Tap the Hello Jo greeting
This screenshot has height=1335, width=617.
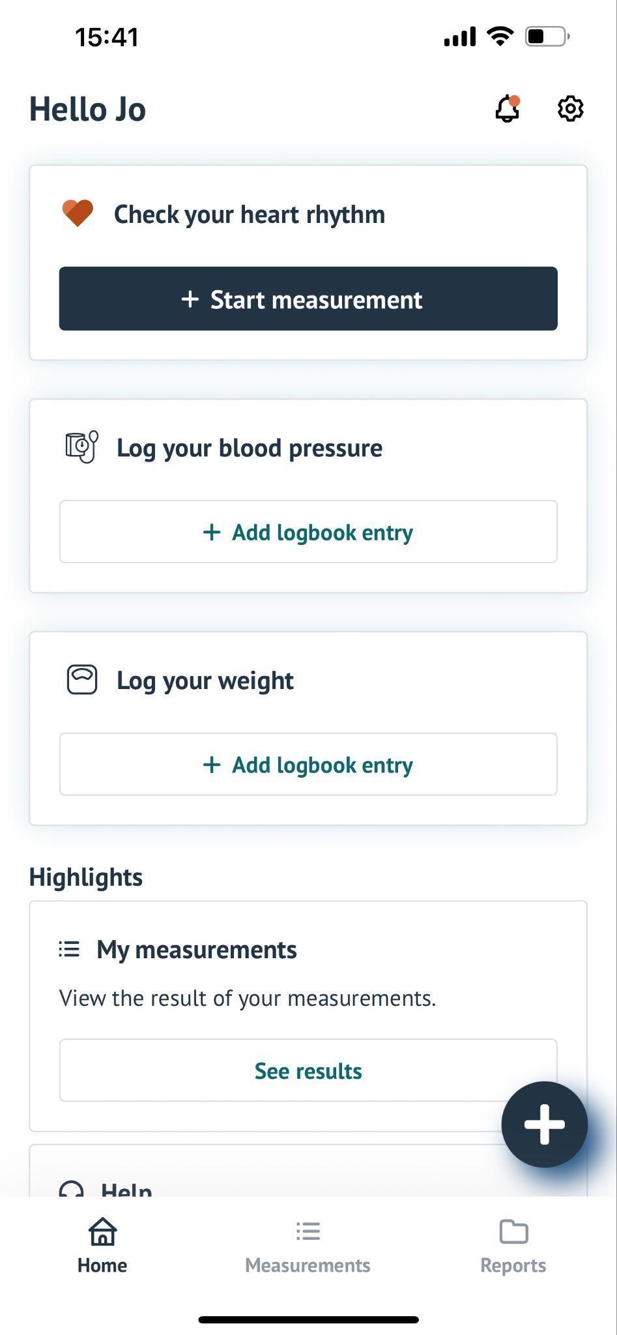(x=87, y=109)
